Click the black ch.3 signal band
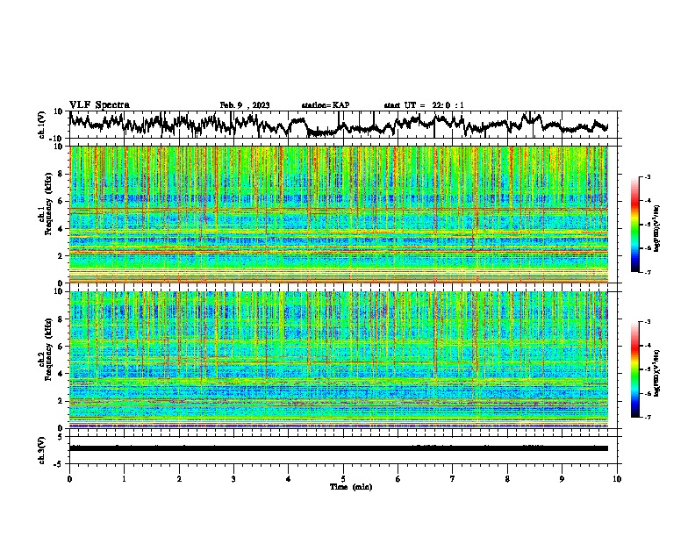 pyautogui.click(x=339, y=448)
